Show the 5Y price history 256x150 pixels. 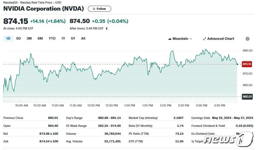coord(73,38)
